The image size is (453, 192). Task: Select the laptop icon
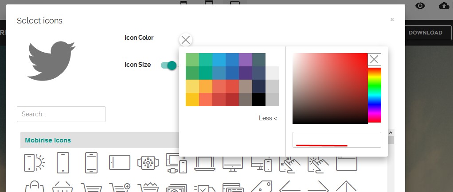point(204,163)
